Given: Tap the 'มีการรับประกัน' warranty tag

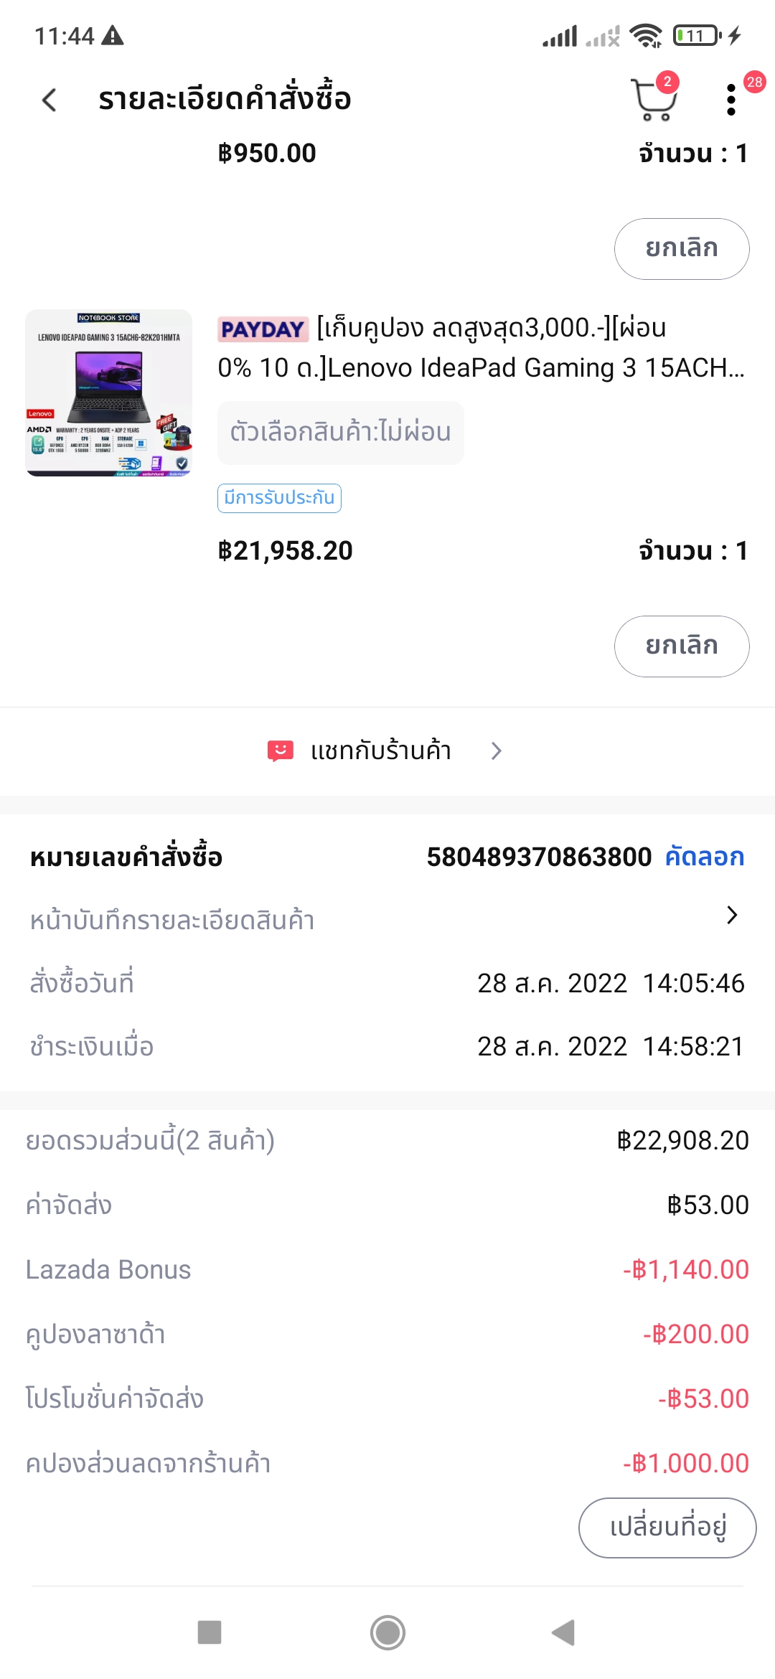Looking at the screenshot, I should click(279, 498).
